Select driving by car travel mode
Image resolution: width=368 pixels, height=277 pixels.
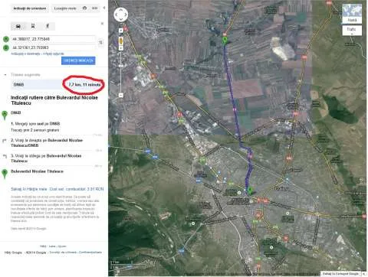pyautogui.click(x=18, y=26)
